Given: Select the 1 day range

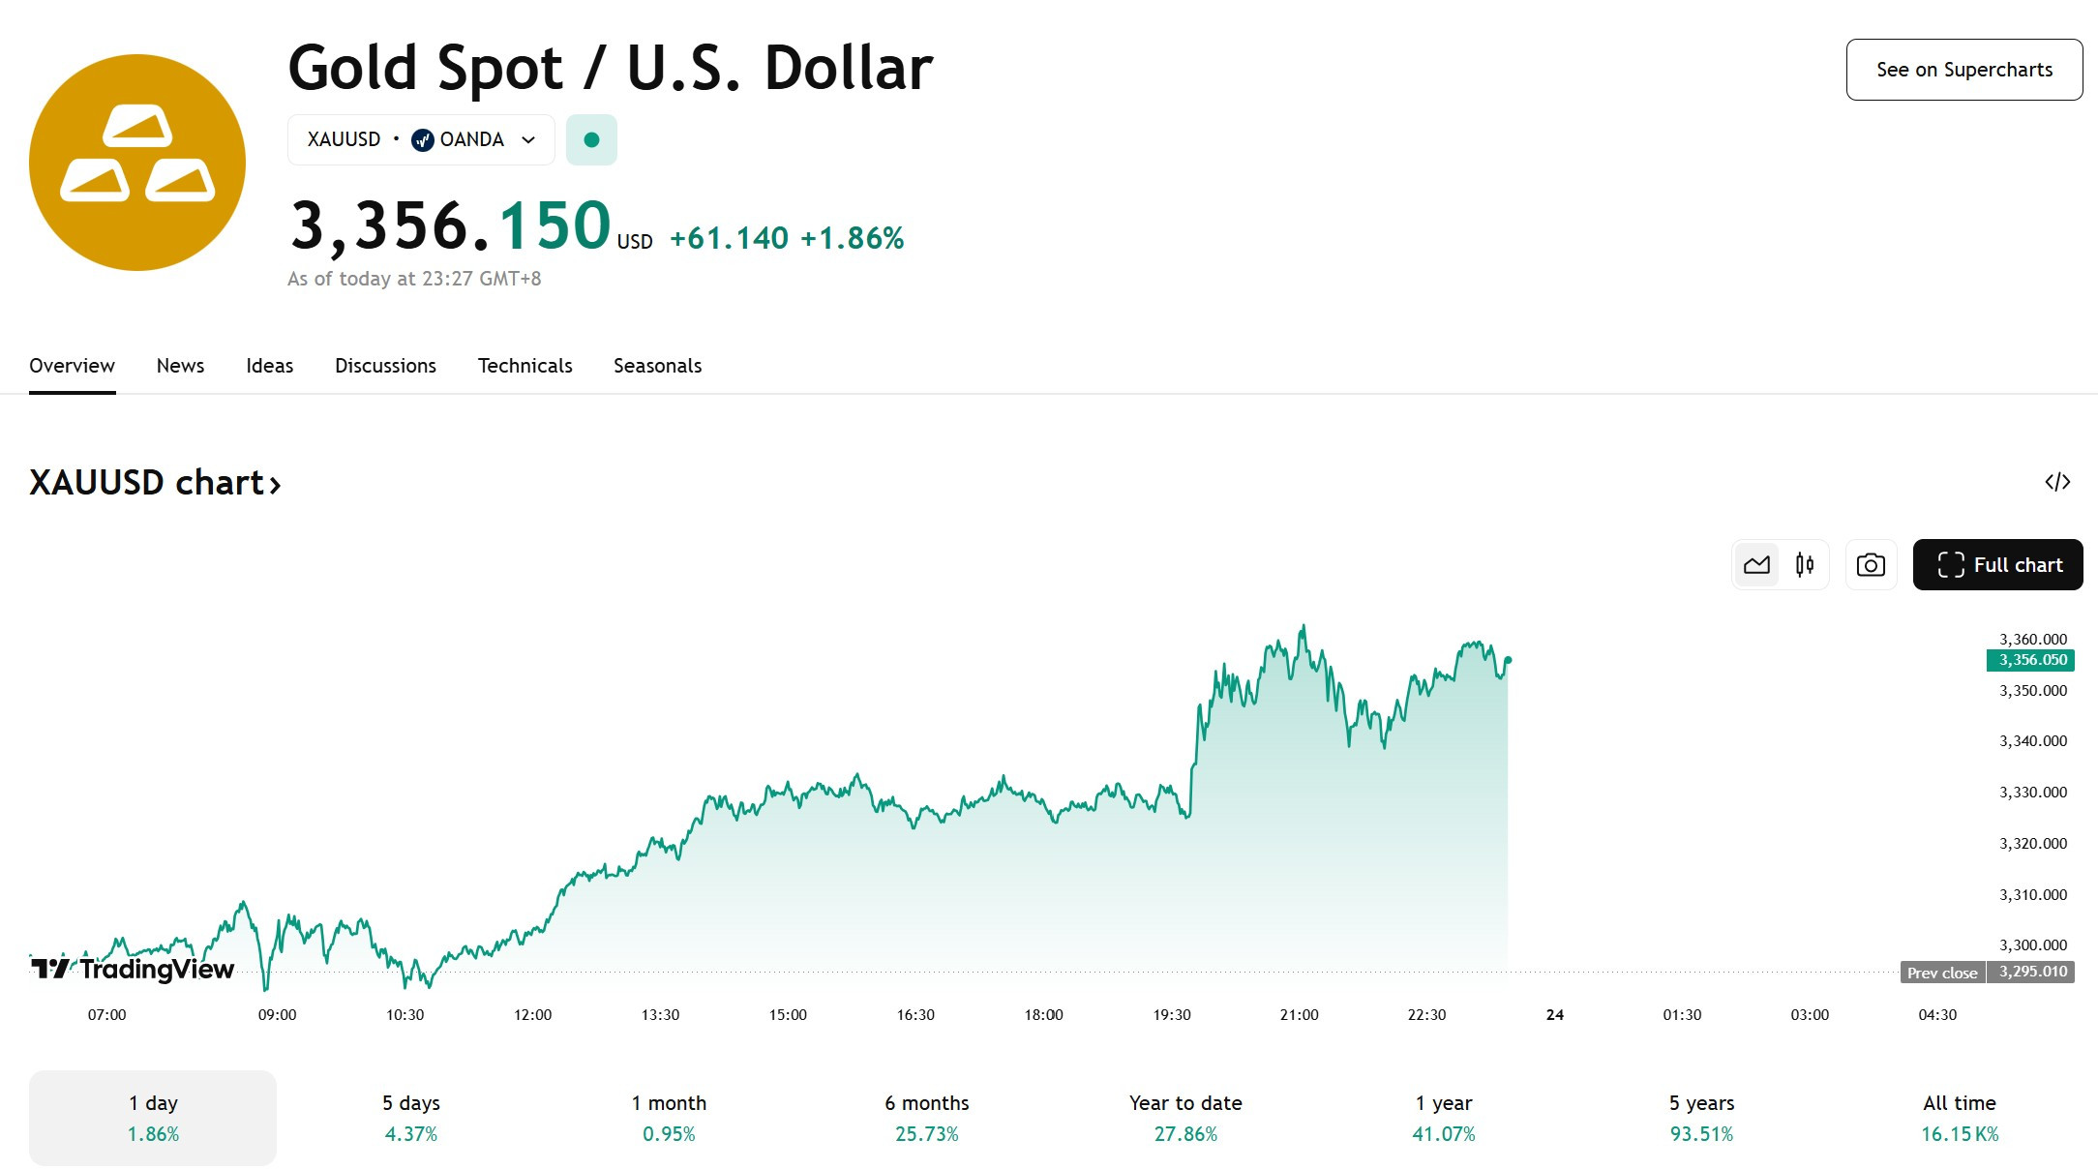Looking at the screenshot, I should click(153, 1118).
